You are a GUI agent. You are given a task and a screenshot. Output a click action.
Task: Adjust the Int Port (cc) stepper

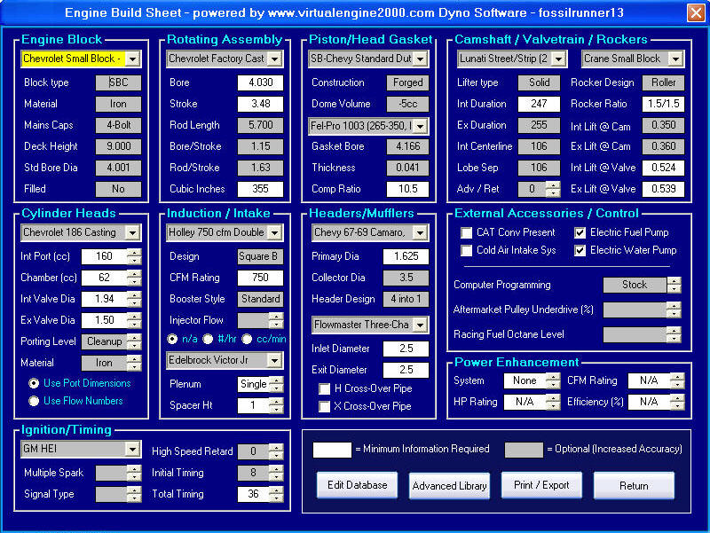click(134, 256)
